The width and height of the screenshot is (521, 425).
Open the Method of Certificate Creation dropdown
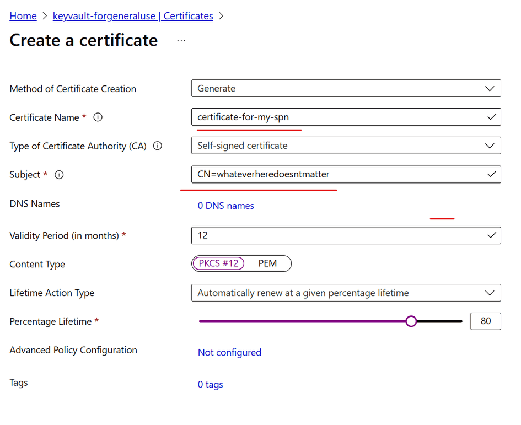[490, 88]
